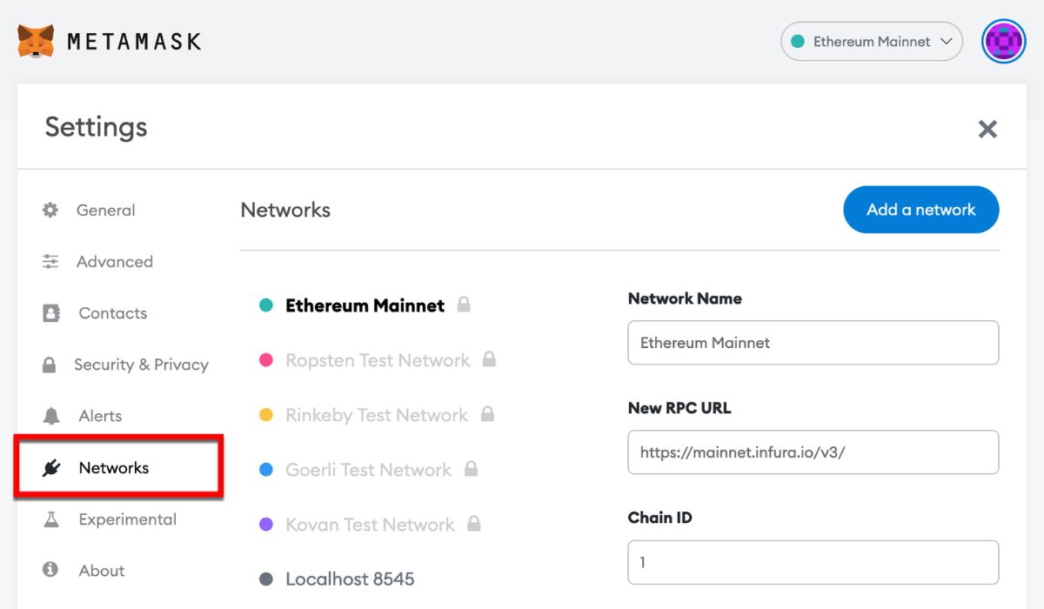Click the General settings gear icon
Viewport: 1044px width, 609px height.
tap(50, 210)
